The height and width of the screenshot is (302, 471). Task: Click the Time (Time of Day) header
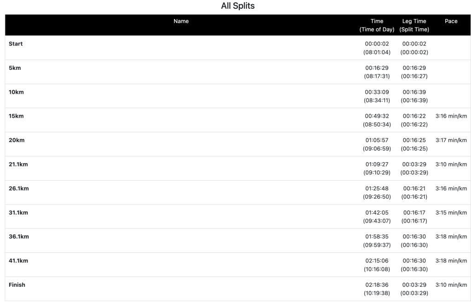pos(377,25)
